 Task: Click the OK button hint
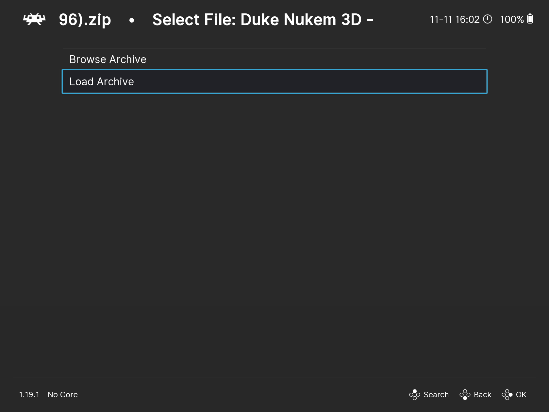click(514, 395)
